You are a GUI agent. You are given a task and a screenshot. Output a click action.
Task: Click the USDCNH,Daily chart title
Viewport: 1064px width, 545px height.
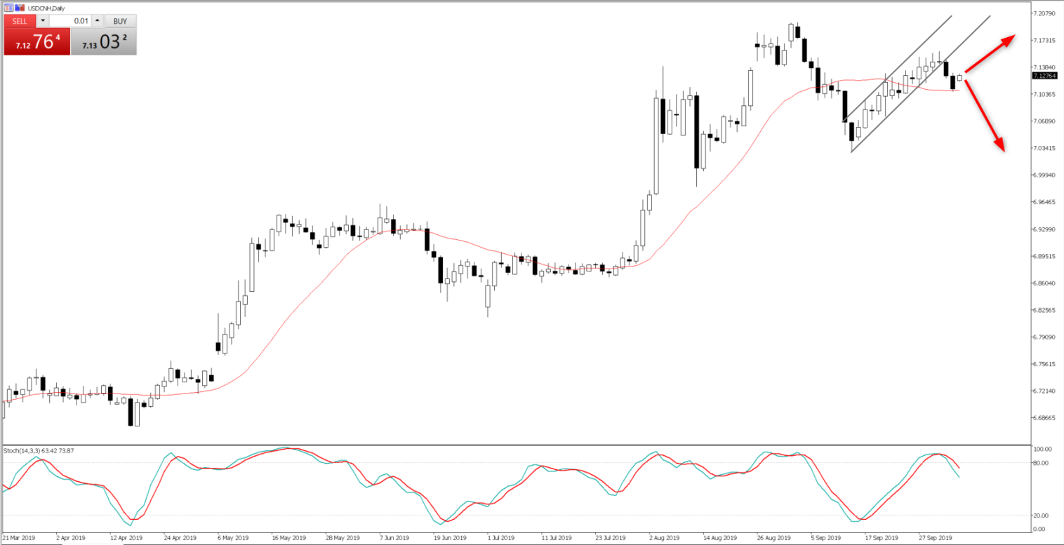click(x=46, y=7)
